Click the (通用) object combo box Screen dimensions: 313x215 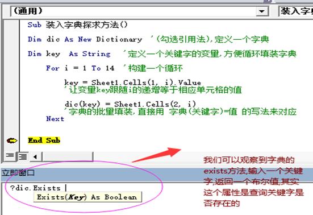[139, 11]
